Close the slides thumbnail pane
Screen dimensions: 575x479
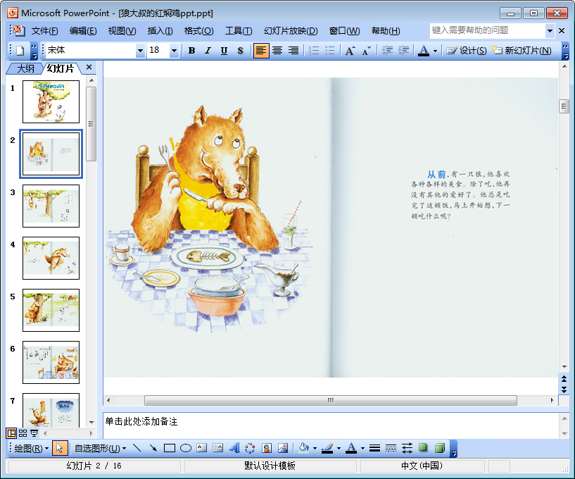pyautogui.click(x=89, y=67)
